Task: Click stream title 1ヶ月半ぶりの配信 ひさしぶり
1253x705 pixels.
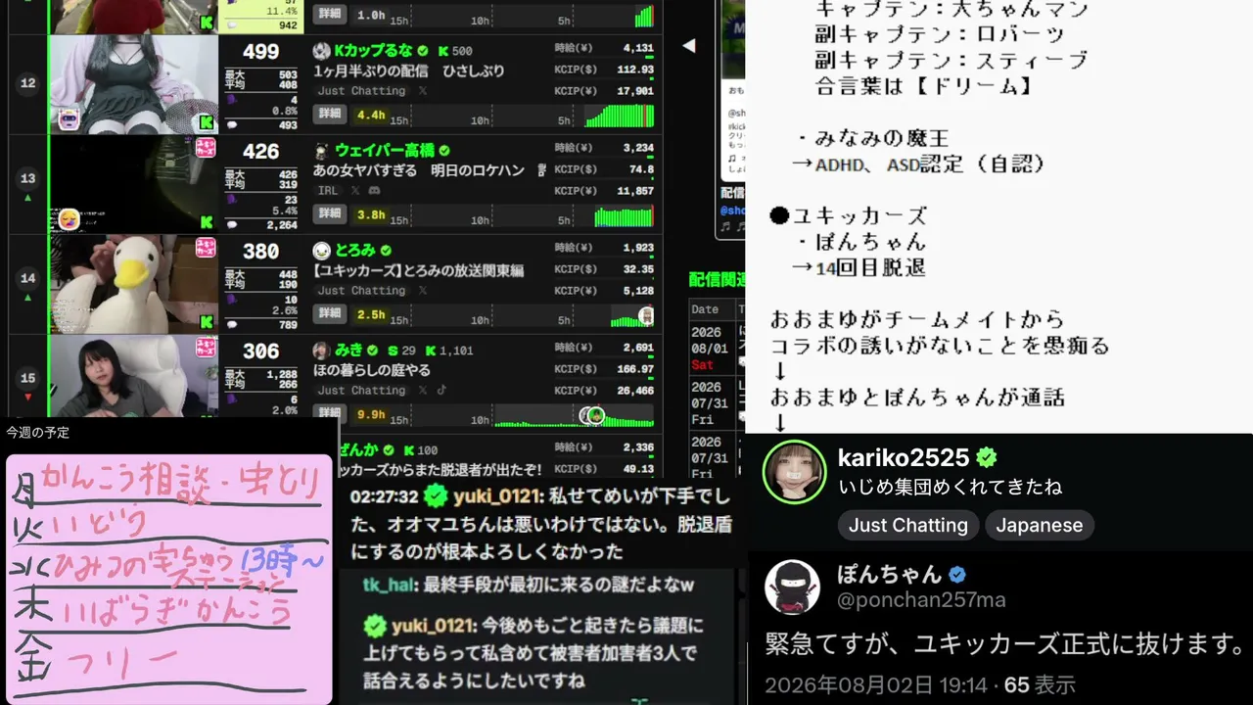Action: [409, 71]
